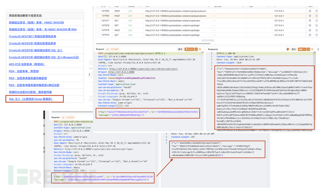This screenshot has height=188, width=319.
Task: Open browser icon in row 127582
Action: [310, 16]
